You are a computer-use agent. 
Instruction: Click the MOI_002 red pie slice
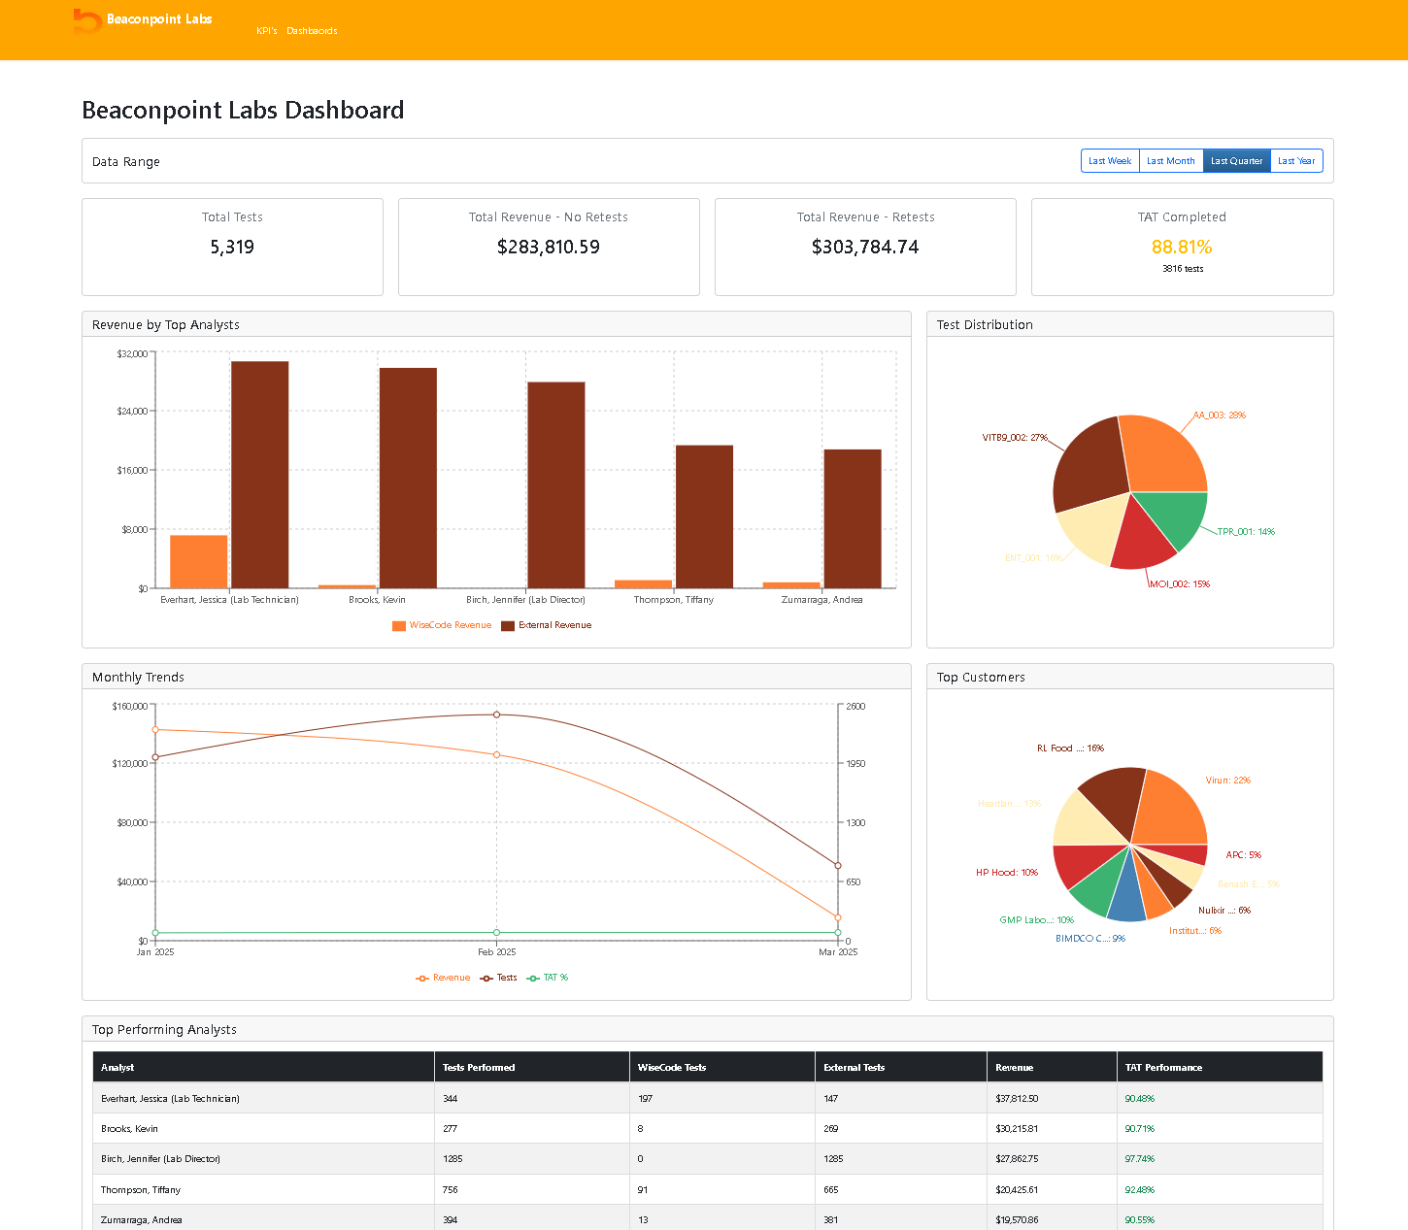1143,540
